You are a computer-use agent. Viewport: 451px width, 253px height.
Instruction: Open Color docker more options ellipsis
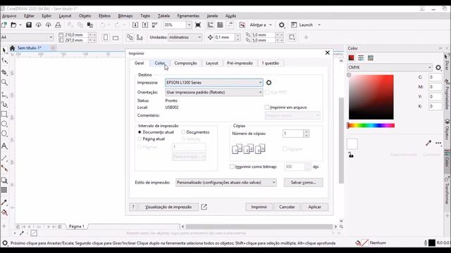pyautogui.click(x=438, y=143)
